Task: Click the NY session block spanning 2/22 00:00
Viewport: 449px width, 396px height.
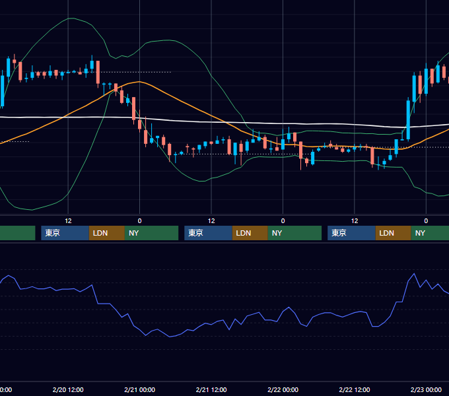Action: pos(294,233)
